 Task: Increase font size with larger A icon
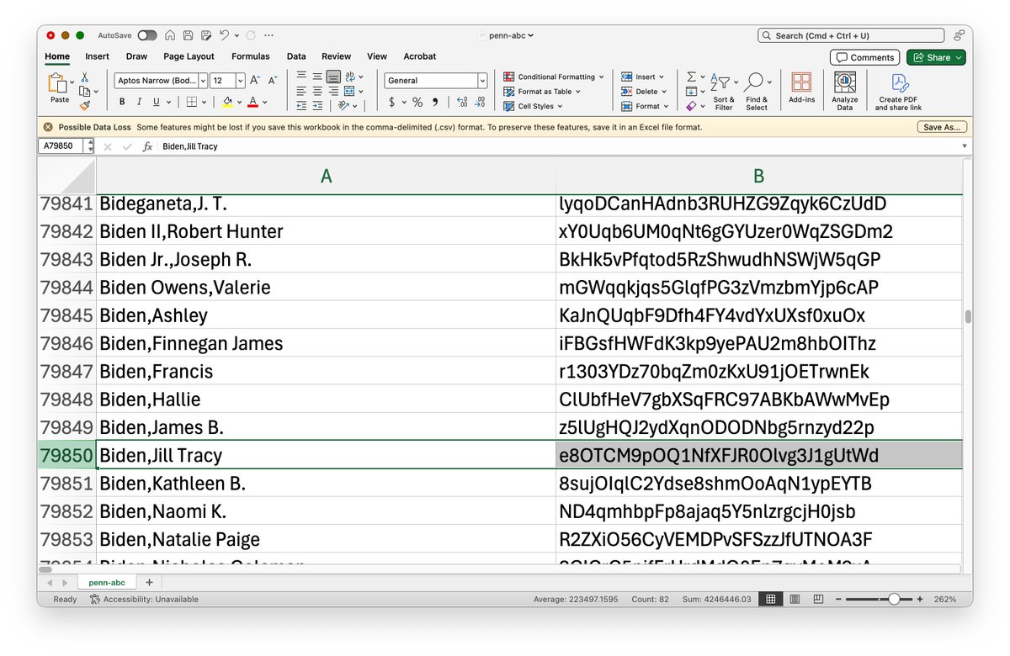point(256,81)
